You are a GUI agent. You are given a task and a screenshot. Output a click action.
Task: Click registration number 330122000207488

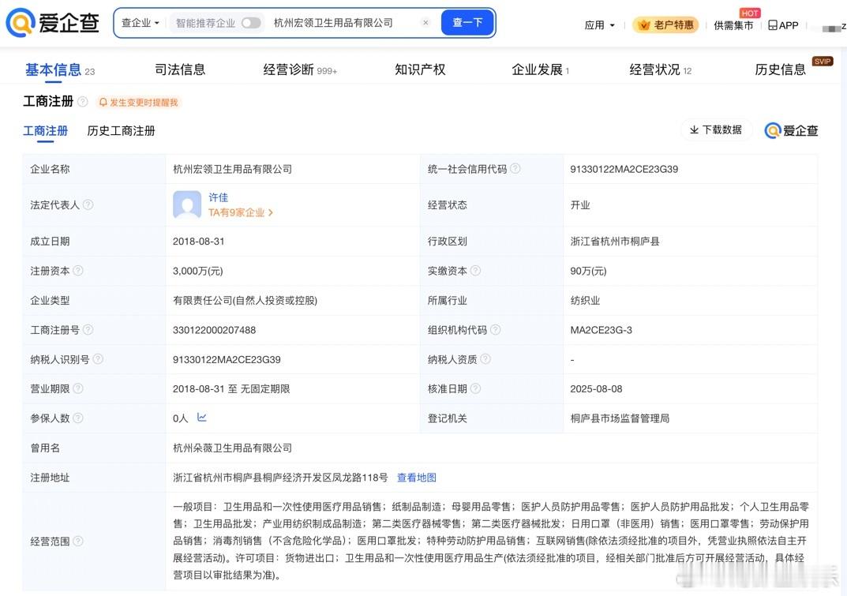point(215,330)
